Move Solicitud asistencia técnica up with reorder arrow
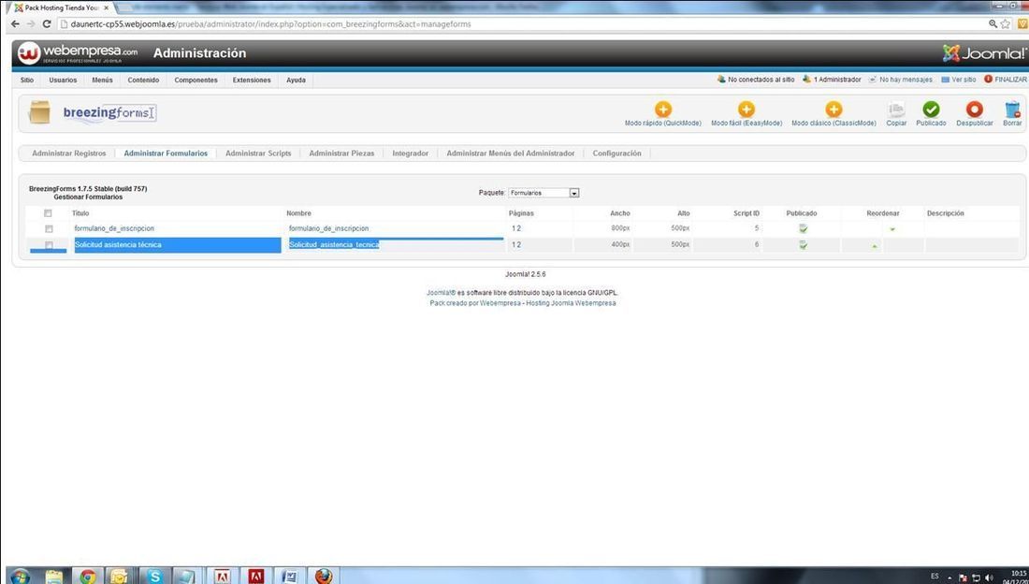This screenshot has width=1029, height=584. click(x=874, y=246)
